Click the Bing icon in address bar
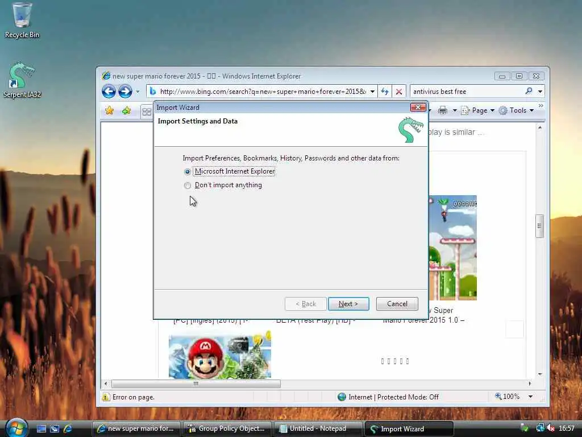Viewport: 582px width, 437px height. [152, 92]
